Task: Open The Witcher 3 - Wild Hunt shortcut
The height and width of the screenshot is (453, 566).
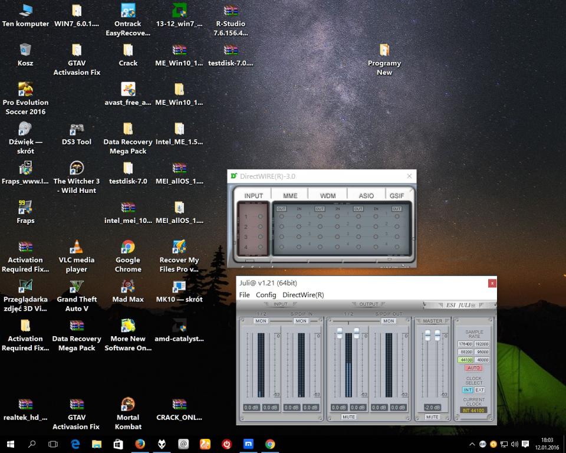Action: pyautogui.click(x=77, y=178)
